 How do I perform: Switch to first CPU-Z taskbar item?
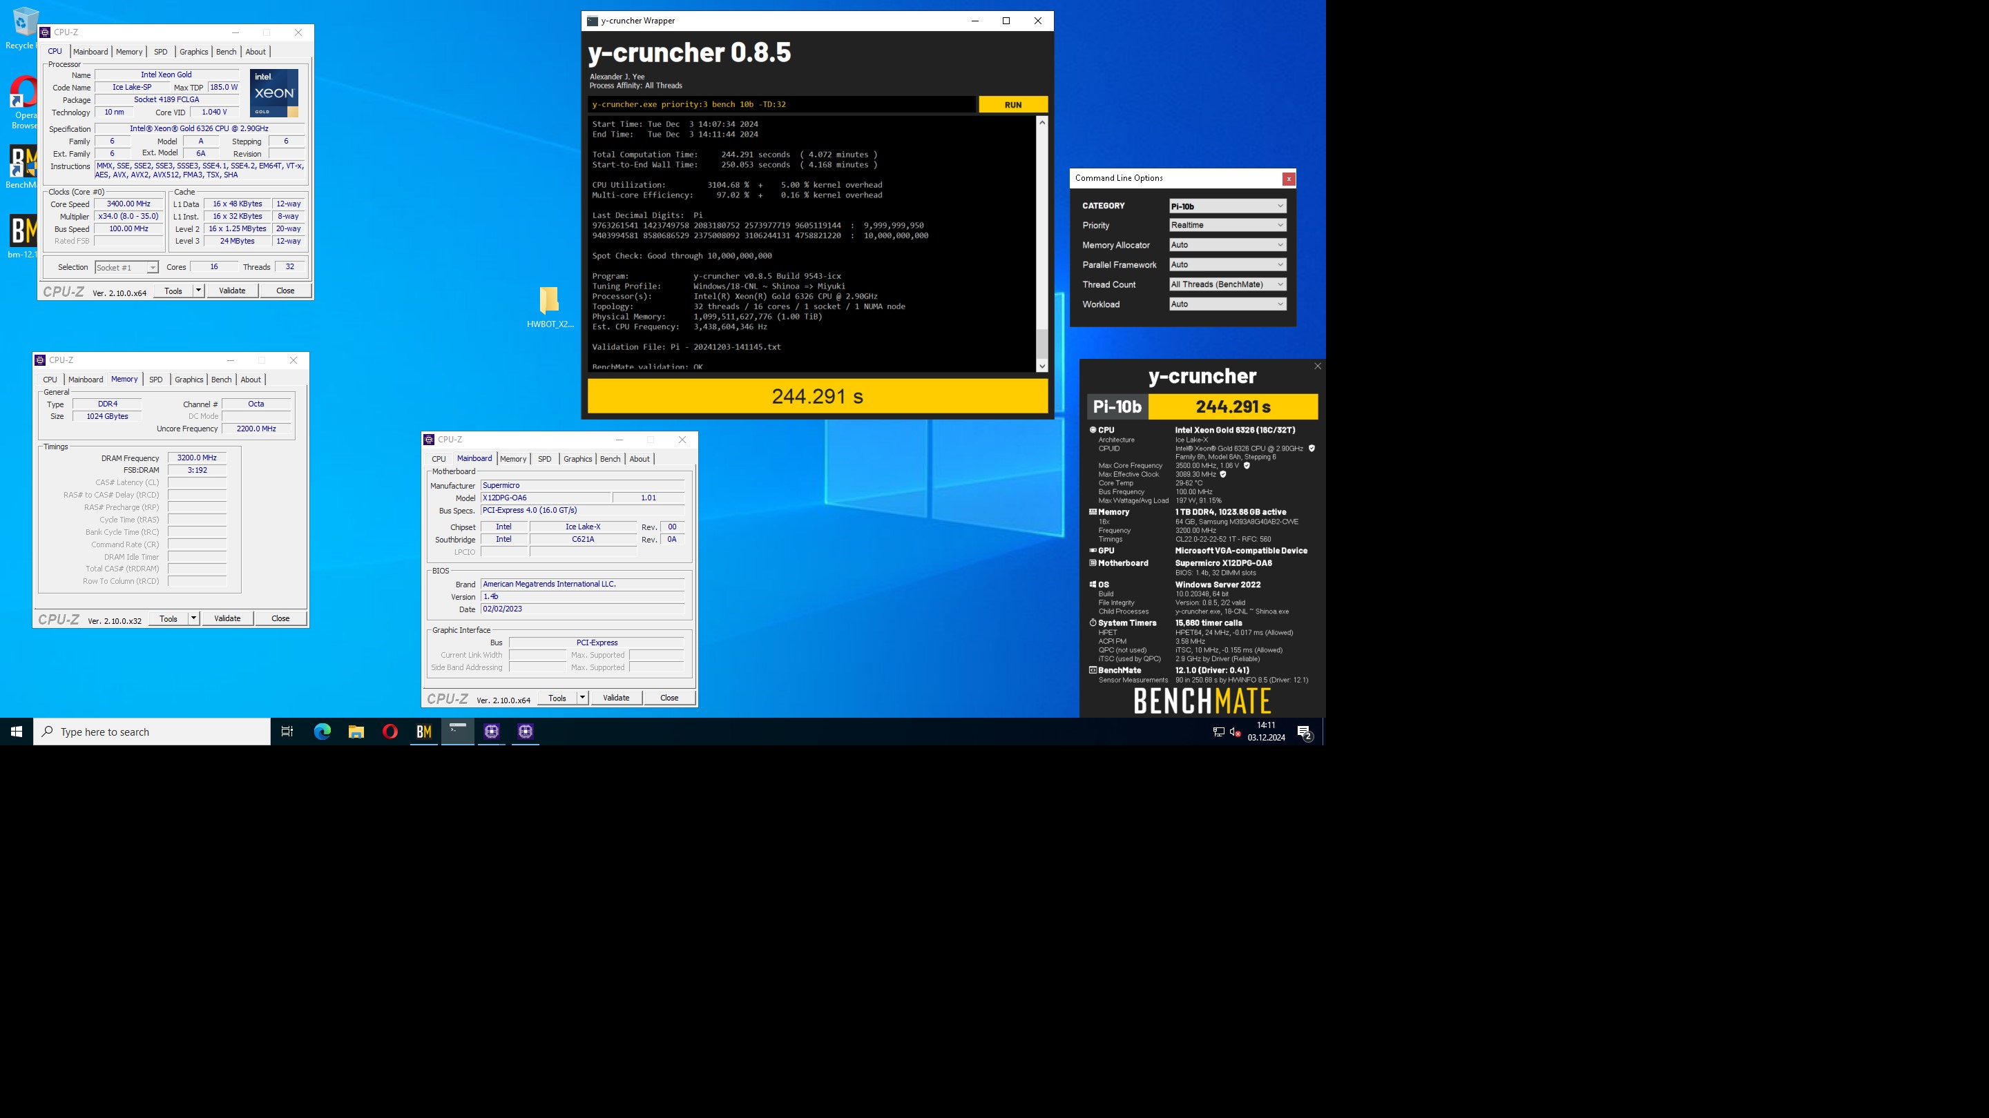click(x=492, y=732)
